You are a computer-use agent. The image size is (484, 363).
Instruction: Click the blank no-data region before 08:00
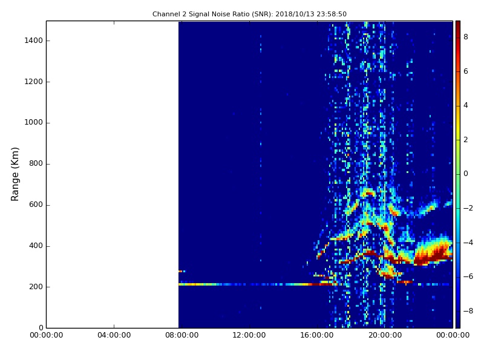[x=113, y=174]
